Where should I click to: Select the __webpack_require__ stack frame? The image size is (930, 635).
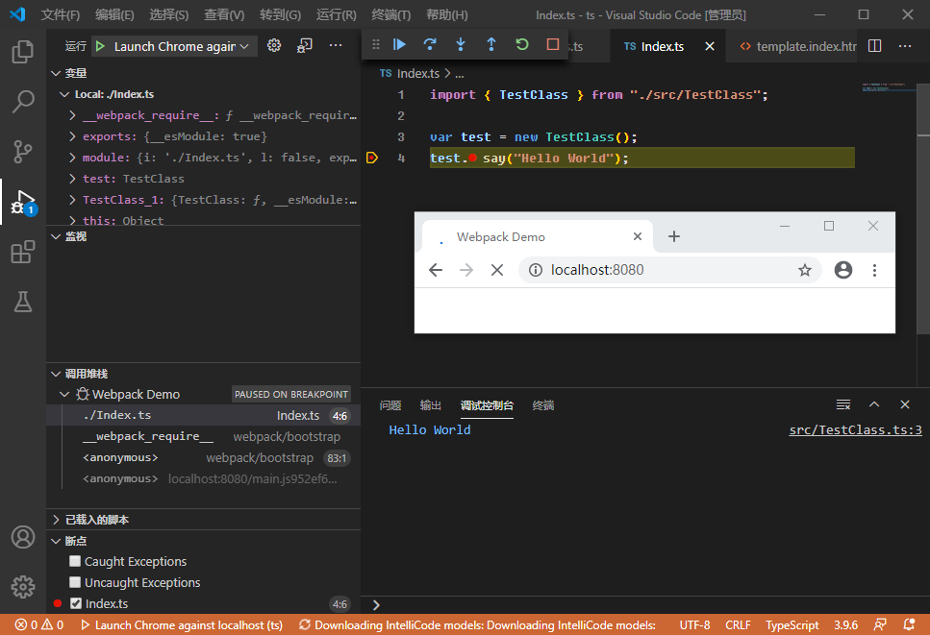[204, 436]
